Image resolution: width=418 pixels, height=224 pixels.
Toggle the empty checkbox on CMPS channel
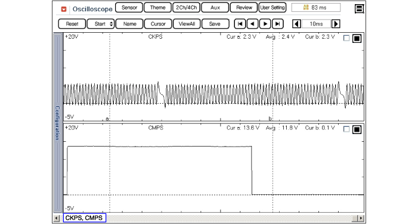coord(346,129)
